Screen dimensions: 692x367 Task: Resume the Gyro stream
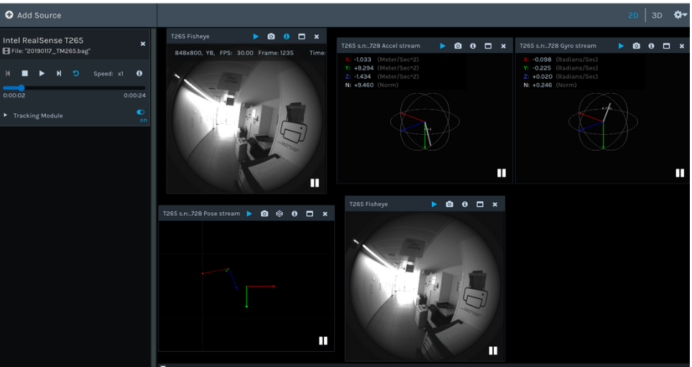(x=621, y=46)
